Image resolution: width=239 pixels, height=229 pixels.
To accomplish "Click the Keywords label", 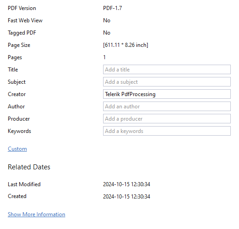I will 19,131.
